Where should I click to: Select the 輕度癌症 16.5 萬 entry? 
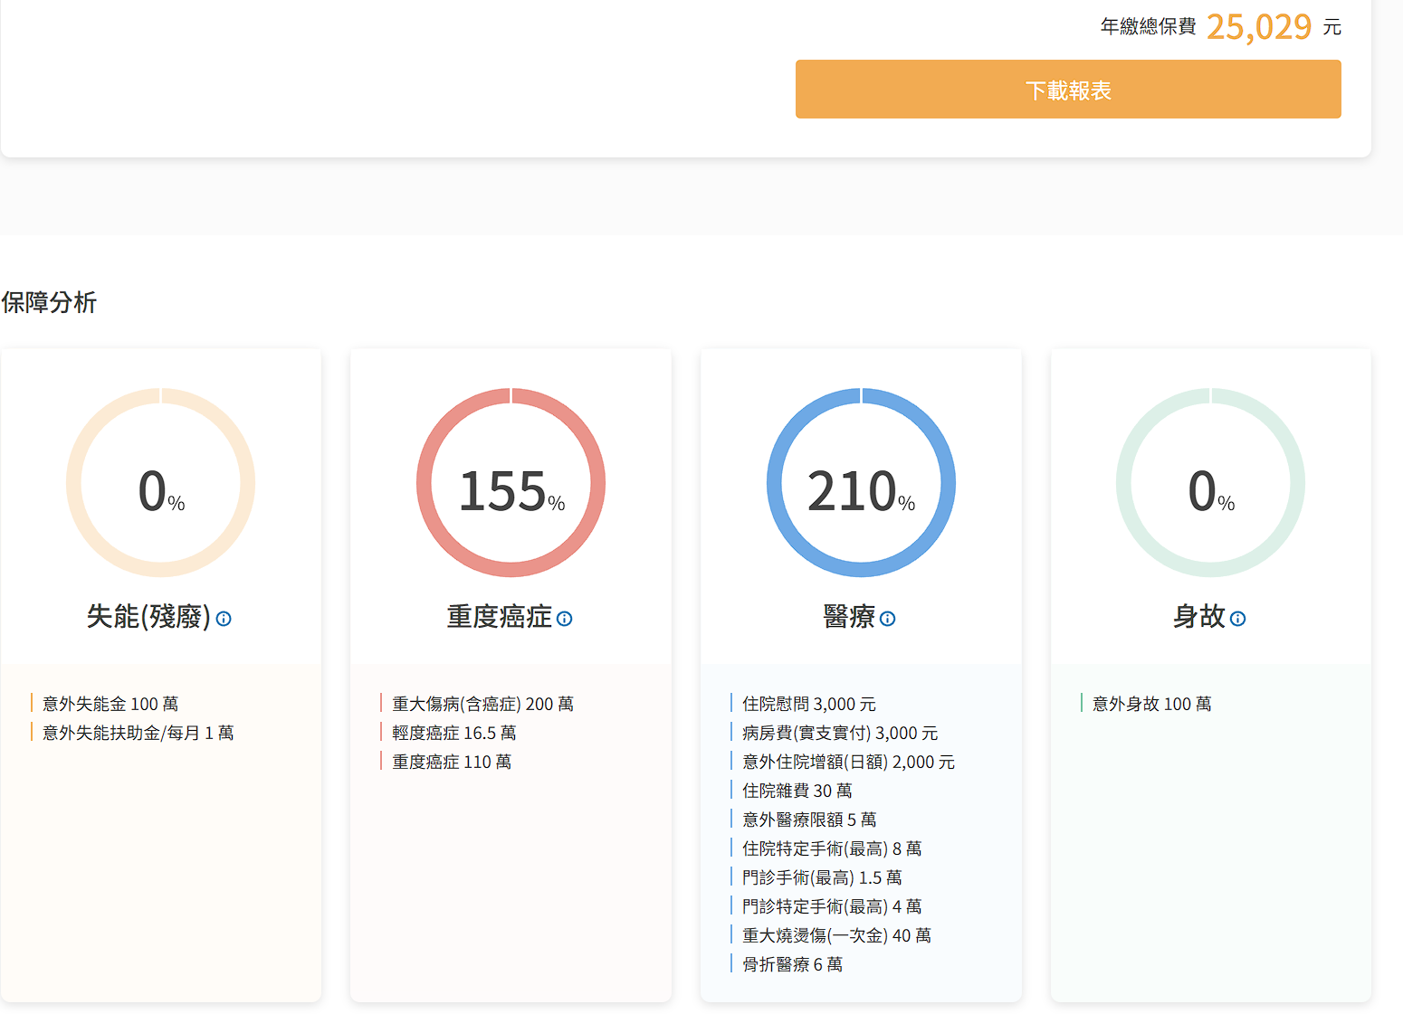click(453, 733)
